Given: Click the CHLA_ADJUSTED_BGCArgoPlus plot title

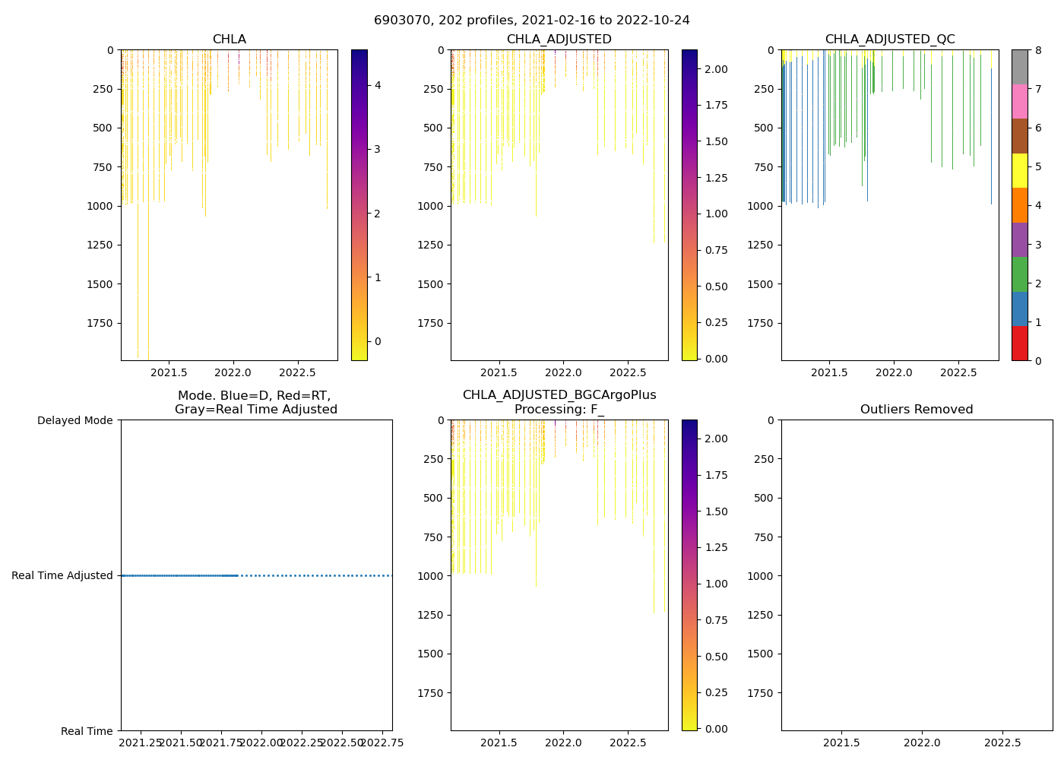Looking at the screenshot, I should [559, 395].
